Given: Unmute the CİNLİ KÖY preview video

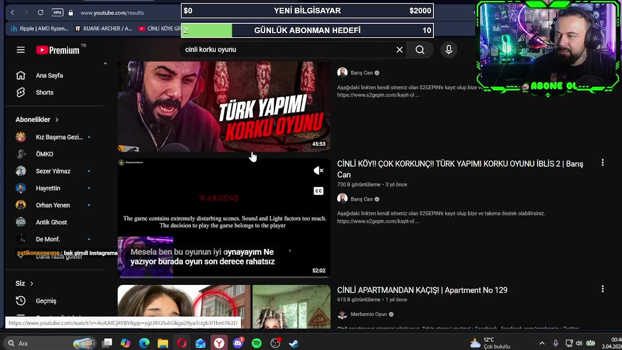Looking at the screenshot, I should click(318, 171).
